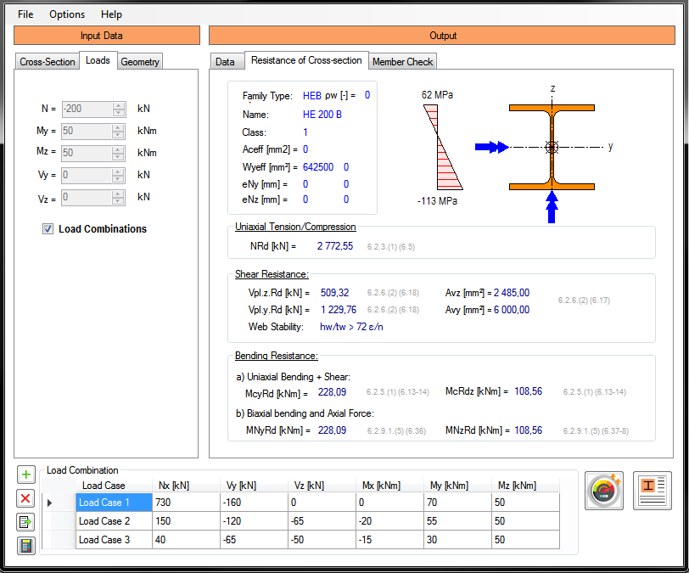Click the Output header bar
This screenshot has height=573, width=689.
[x=442, y=35]
